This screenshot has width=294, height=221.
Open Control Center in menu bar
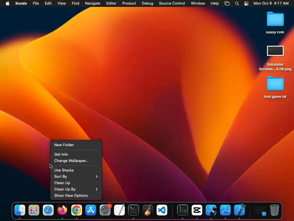246,3
